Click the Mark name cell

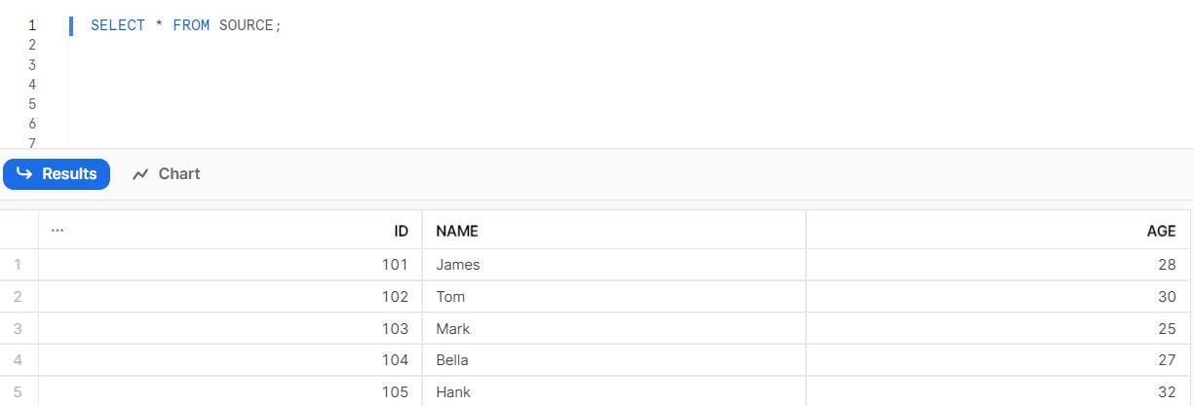614,329
